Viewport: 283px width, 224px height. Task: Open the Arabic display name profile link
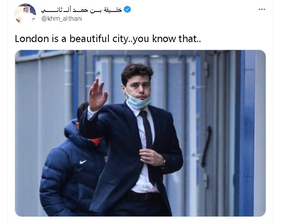click(81, 10)
